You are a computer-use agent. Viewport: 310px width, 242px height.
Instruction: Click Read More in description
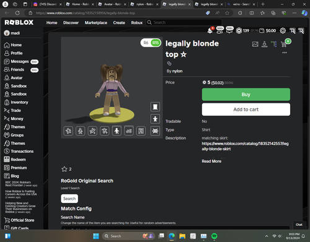pyautogui.click(x=211, y=162)
